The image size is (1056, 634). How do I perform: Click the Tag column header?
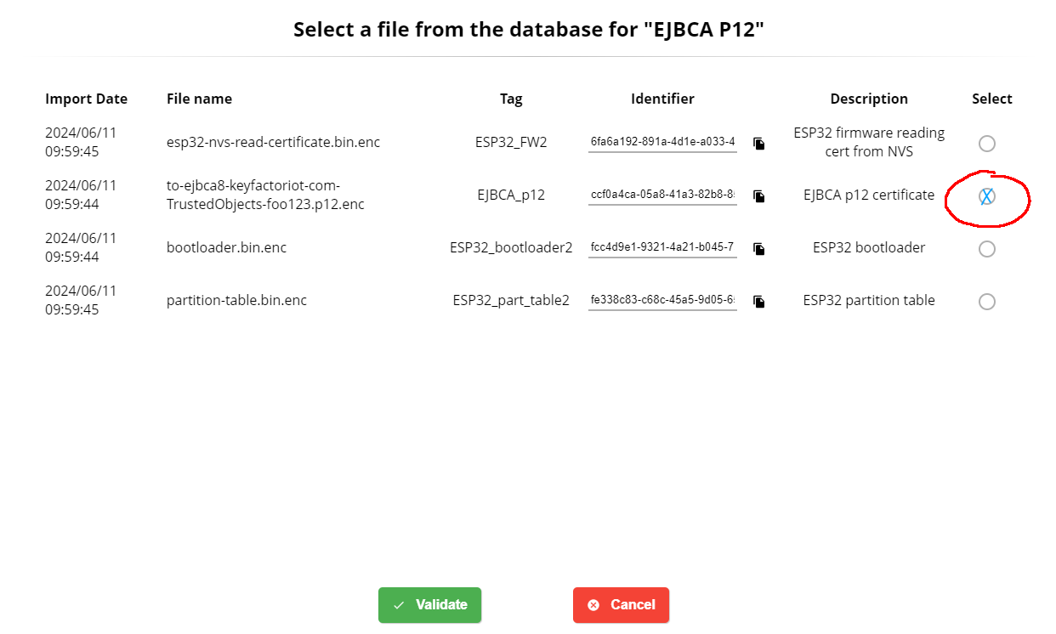click(511, 99)
